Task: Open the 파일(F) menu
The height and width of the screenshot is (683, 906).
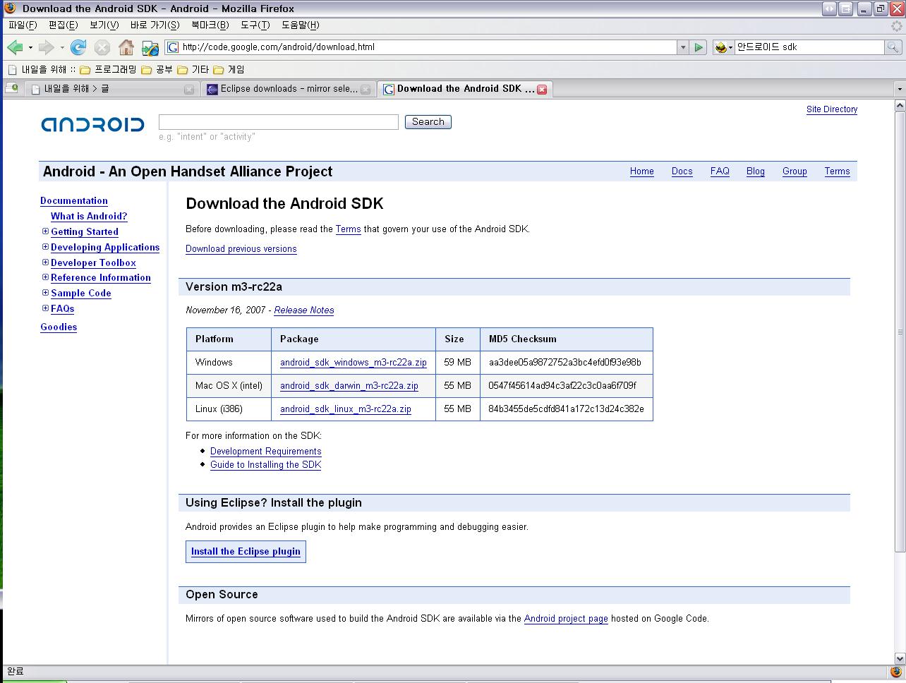Action: click(22, 25)
